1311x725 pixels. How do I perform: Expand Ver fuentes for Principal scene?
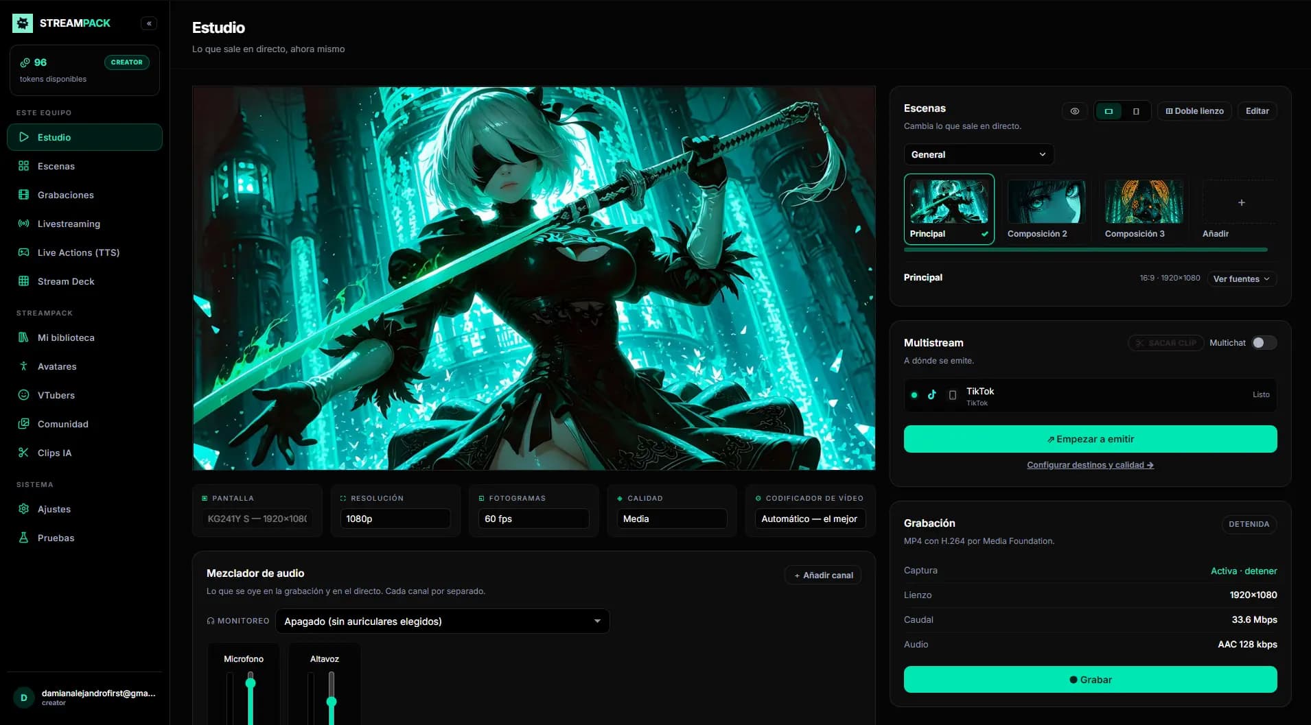1241,279
